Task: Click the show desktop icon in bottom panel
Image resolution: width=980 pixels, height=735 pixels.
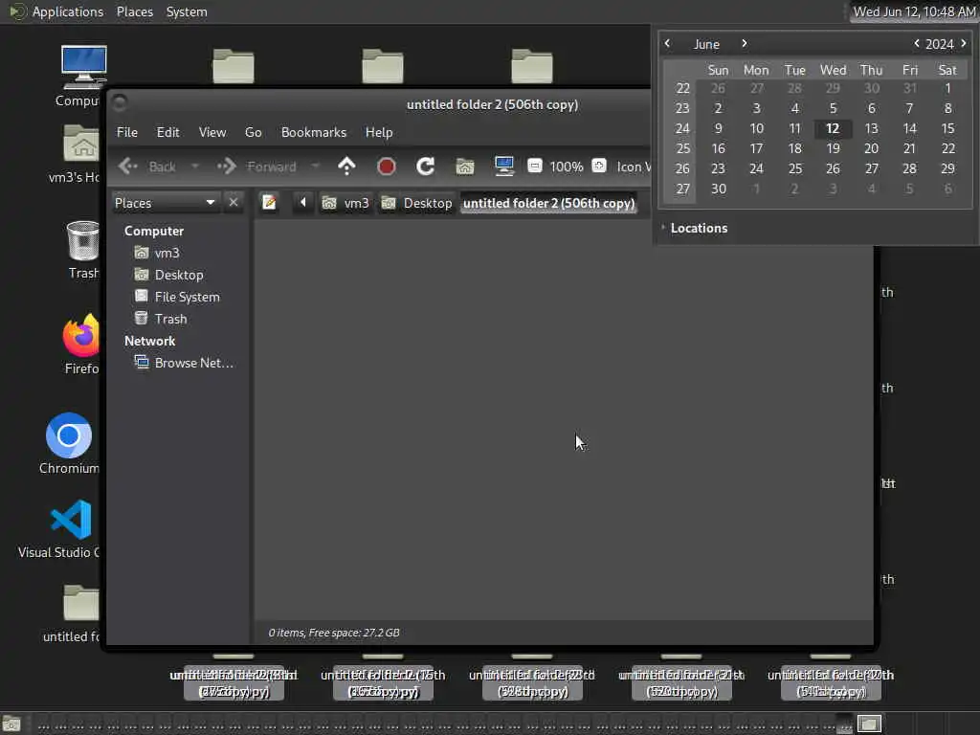Action: click(11, 724)
